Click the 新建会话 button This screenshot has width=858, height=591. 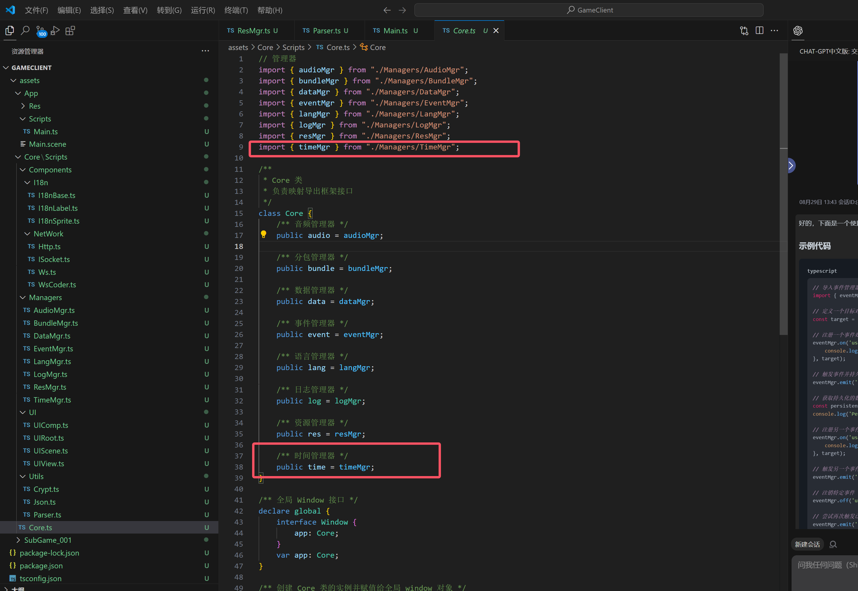click(x=807, y=544)
